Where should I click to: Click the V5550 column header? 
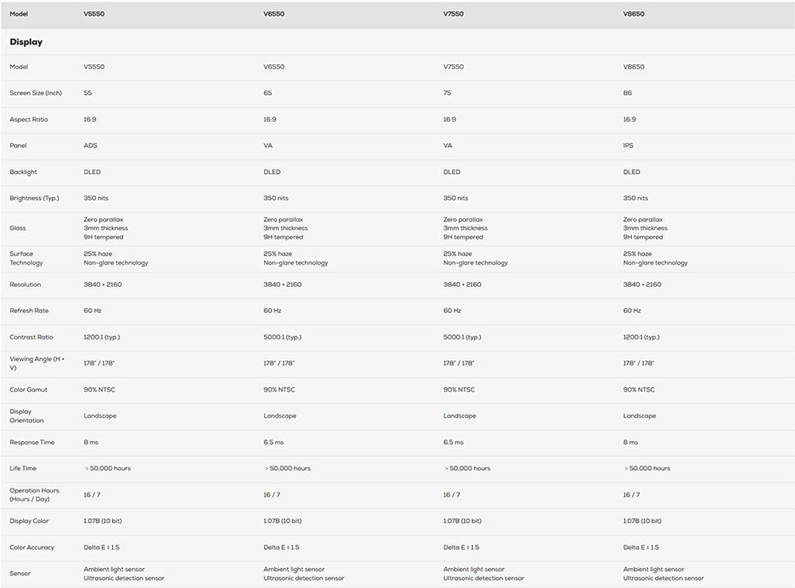pyautogui.click(x=94, y=14)
